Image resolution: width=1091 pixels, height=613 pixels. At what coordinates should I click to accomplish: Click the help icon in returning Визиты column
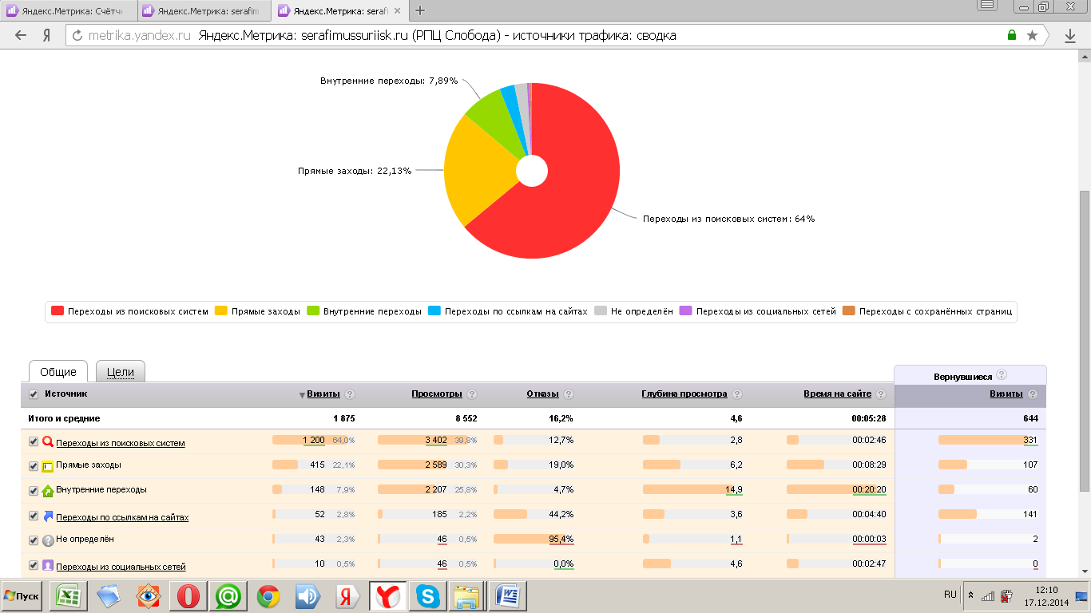pyautogui.click(x=1033, y=394)
